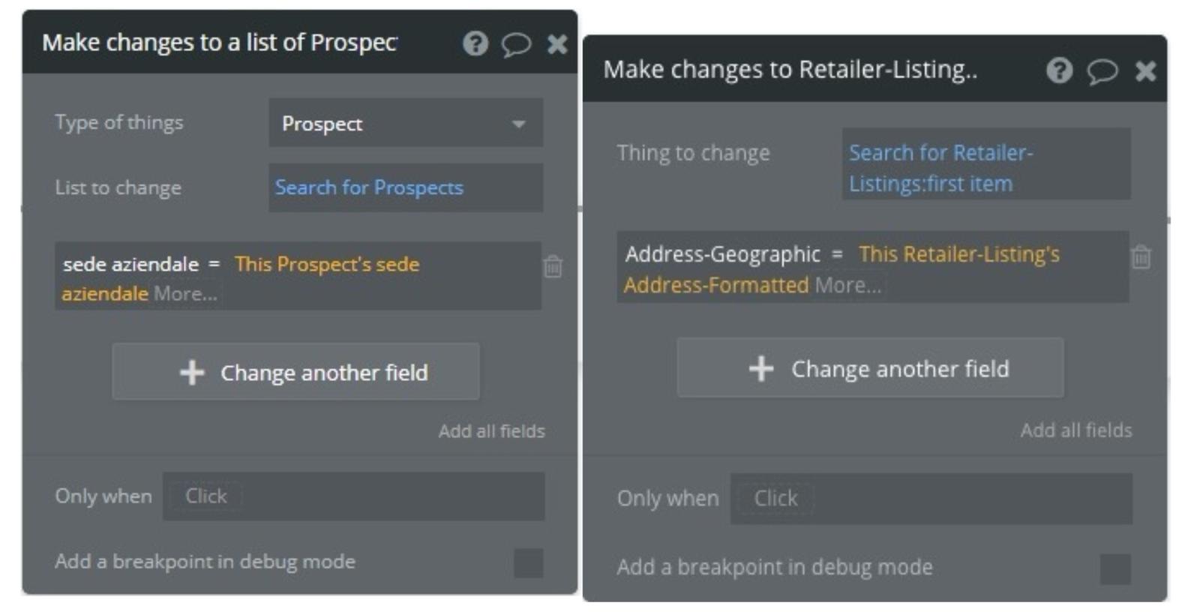The width and height of the screenshot is (1200, 615).
Task: Delete the sede aziendale field with trash icon
Action: pyautogui.click(x=553, y=266)
